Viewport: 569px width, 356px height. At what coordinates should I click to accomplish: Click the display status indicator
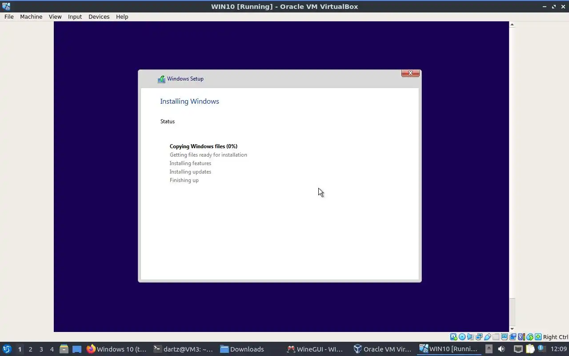click(x=505, y=337)
